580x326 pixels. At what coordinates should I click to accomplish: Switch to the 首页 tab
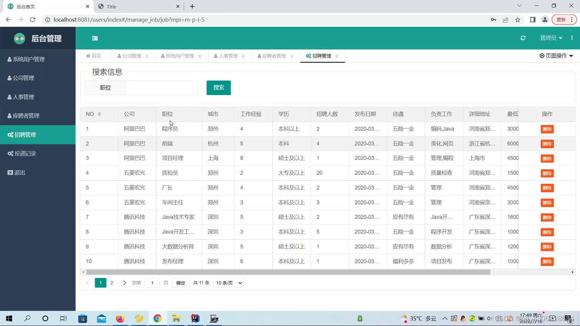pos(94,56)
